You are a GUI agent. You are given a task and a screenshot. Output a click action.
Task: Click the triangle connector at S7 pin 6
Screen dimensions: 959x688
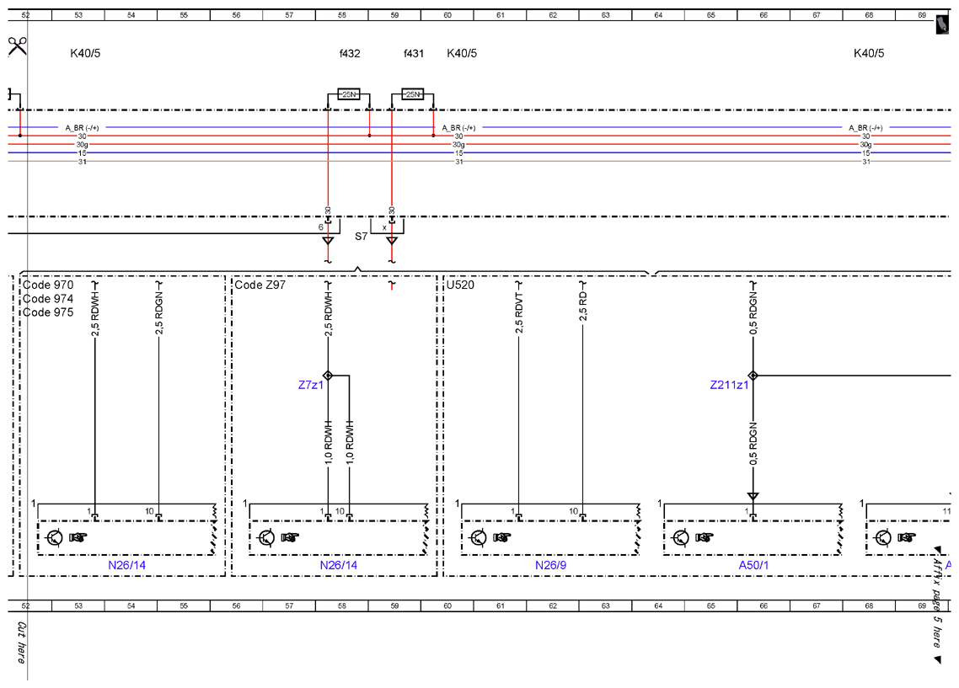[328, 241]
